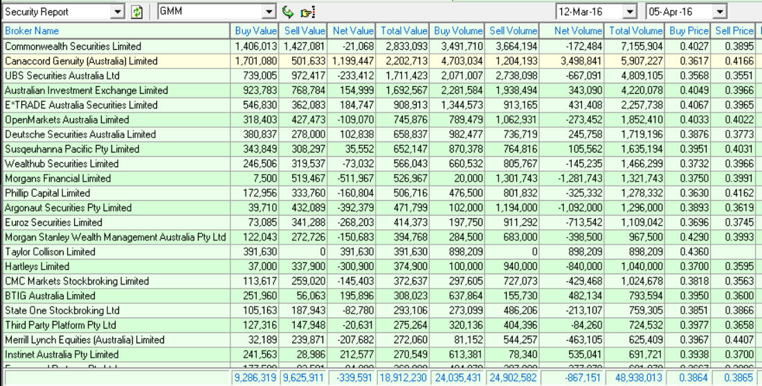Sort by Broker Name column header
Viewport: 762px width, 386px height.
tap(116, 31)
